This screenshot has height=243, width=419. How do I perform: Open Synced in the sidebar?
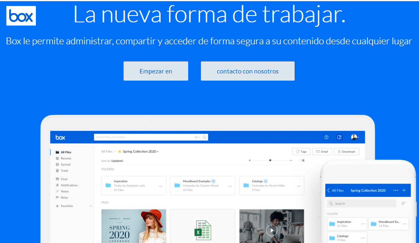click(63, 164)
